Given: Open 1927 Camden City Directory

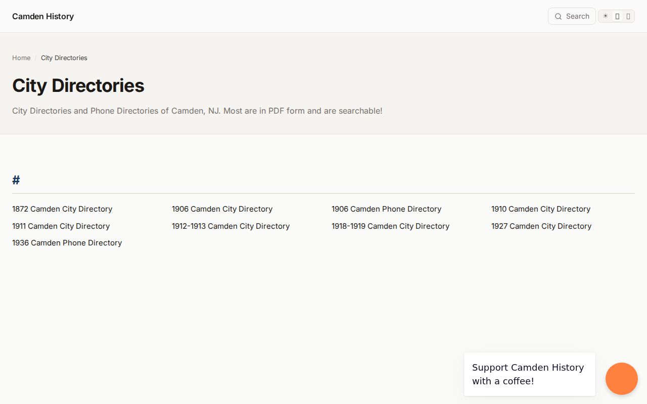Looking at the screenshot, I should coord(541,226).
